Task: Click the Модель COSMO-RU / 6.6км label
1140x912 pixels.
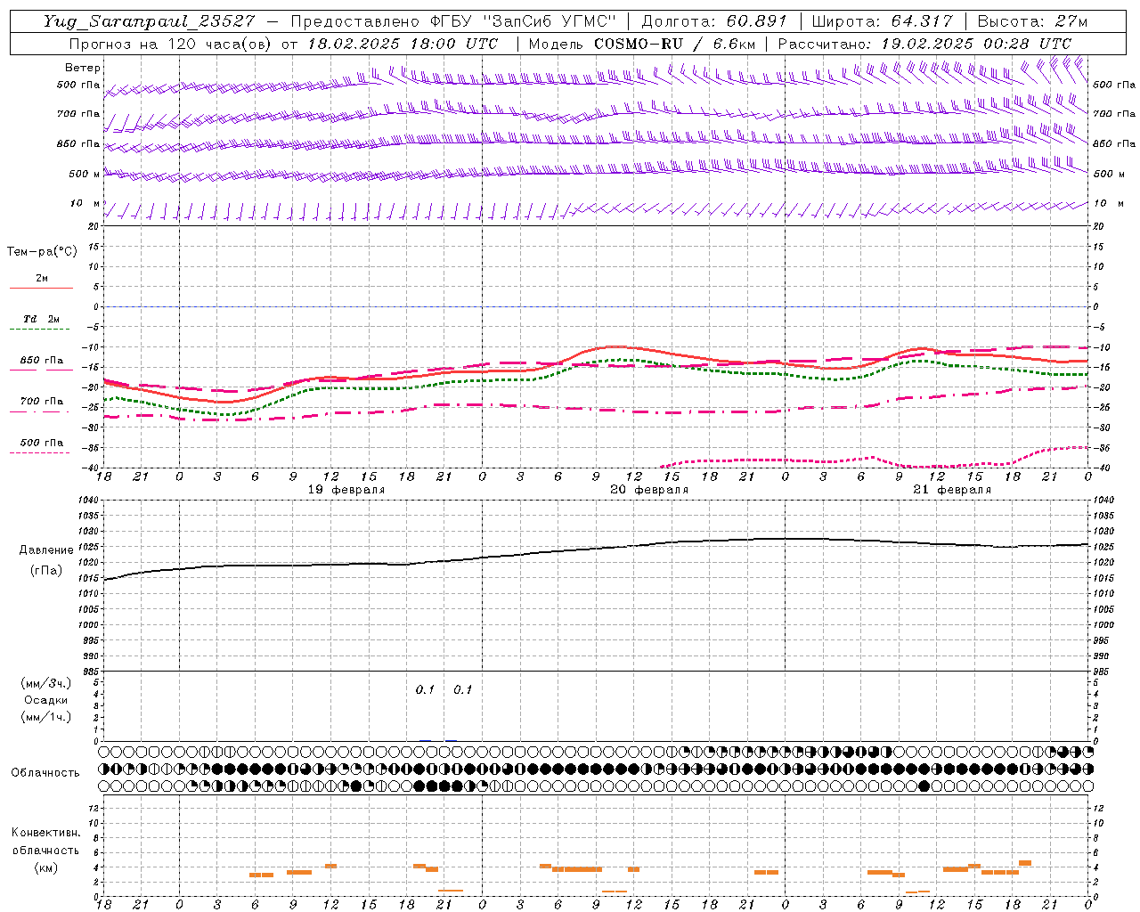Action: coord(642,44)
